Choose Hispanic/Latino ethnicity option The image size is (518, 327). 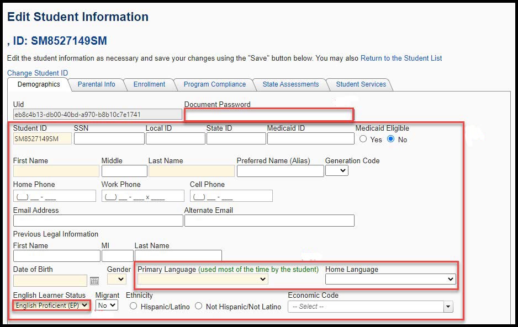pos(133,306)
